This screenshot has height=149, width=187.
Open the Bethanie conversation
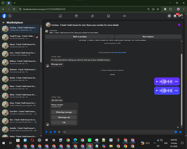(x=20, y=71)
